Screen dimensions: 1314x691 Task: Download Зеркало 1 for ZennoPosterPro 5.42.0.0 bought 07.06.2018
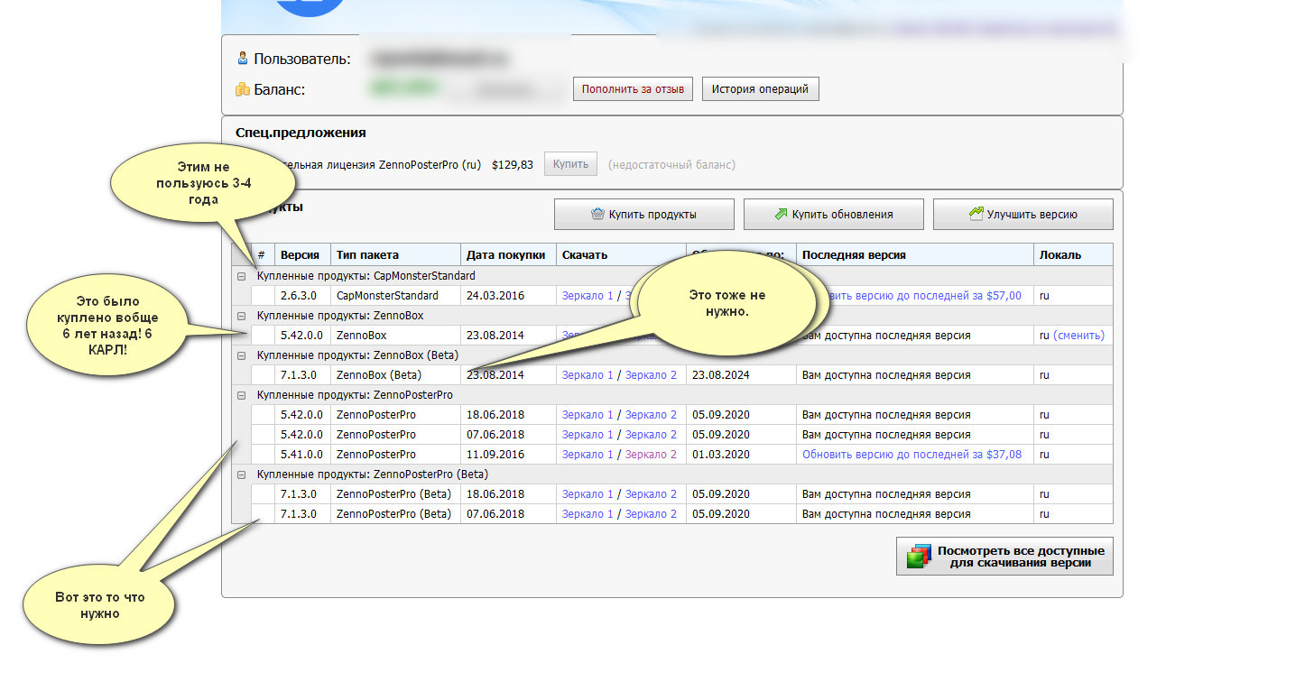pyautogui.click(x=588, y=435)
